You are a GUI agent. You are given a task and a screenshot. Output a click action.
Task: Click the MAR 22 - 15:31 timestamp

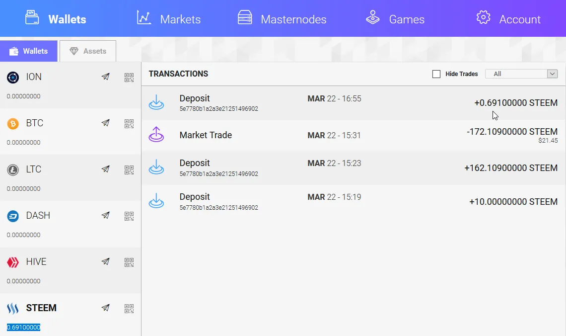pos(334,136)
